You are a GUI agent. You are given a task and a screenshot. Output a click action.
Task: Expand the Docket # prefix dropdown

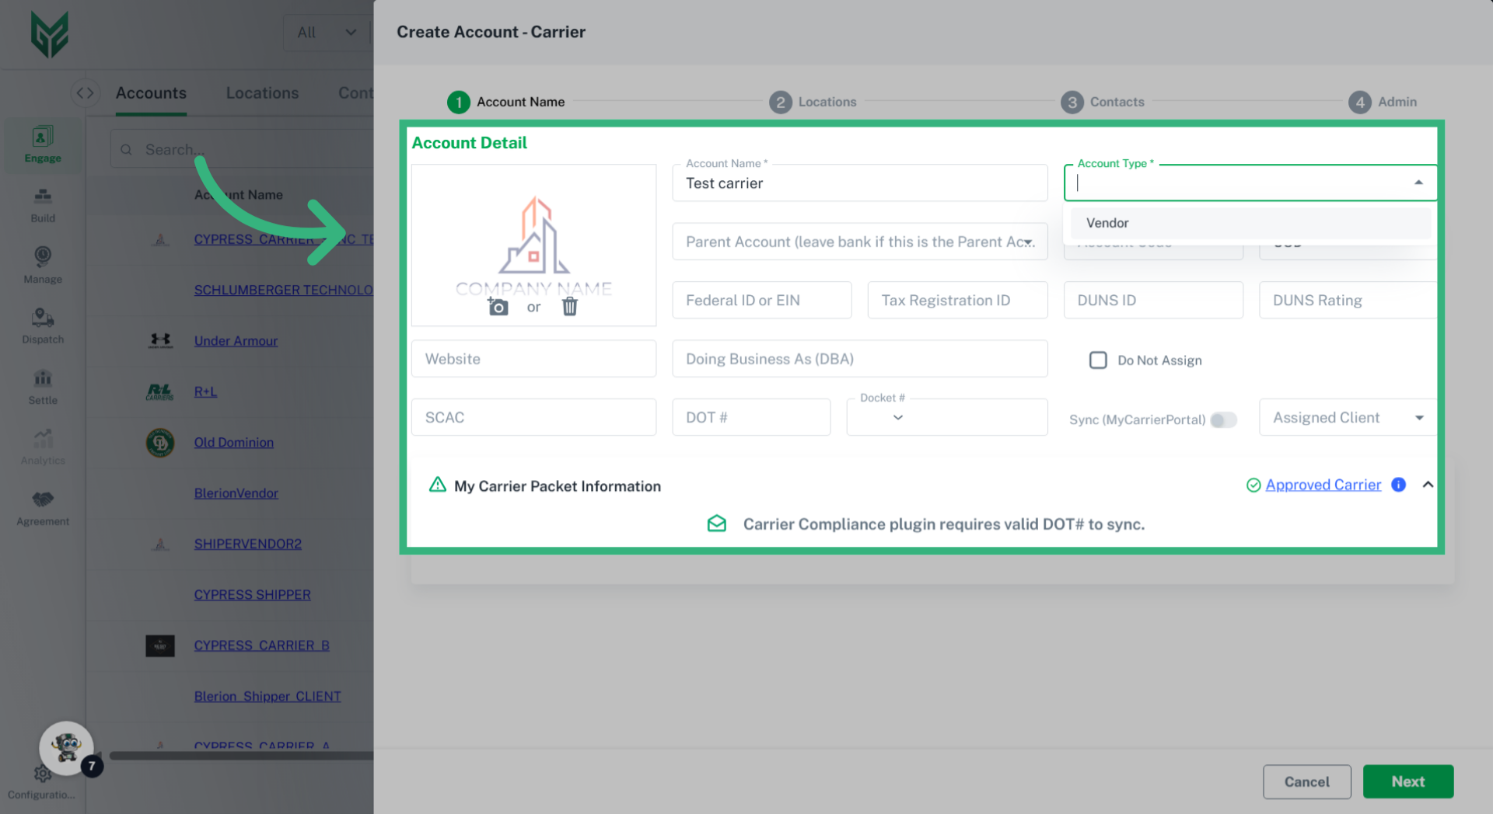pyautogui.click(x=898, y=418)
